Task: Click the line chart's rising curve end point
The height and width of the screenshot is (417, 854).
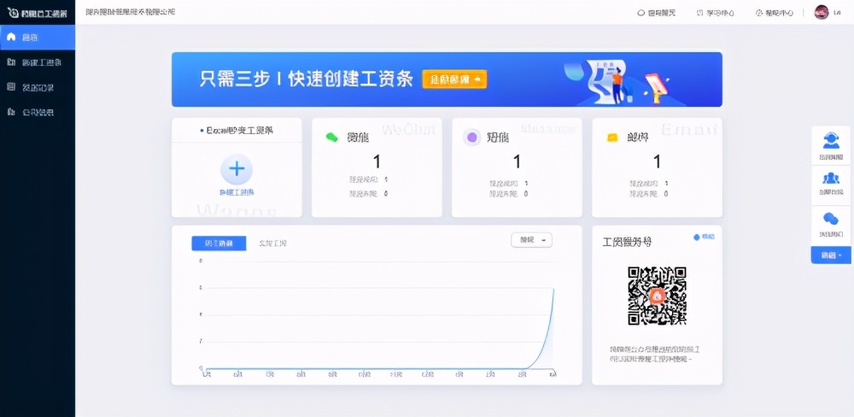Action: coord(554,289)
